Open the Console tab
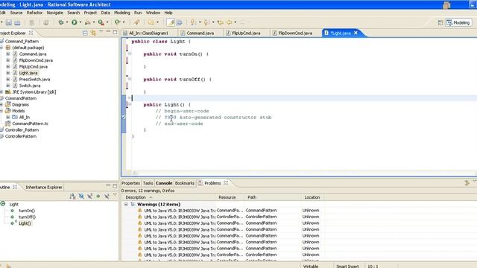Image resolution: width=477 pixels, height=268 pixels. click(x=164, y=183)
